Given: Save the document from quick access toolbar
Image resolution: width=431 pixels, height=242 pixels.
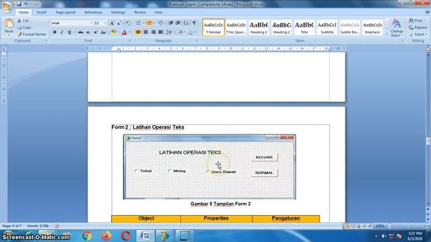Looking at the screenshot, I should click(x=19, y=4).
